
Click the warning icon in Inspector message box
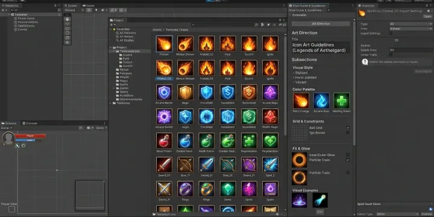click(365, 62)
